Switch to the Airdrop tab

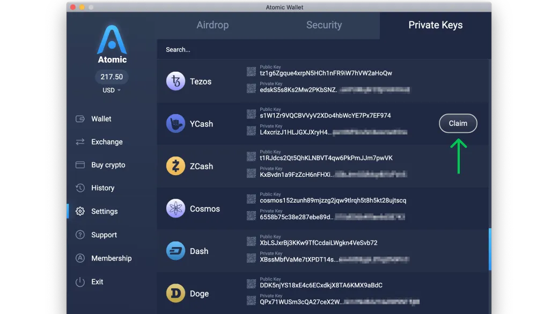coord(212,25)
